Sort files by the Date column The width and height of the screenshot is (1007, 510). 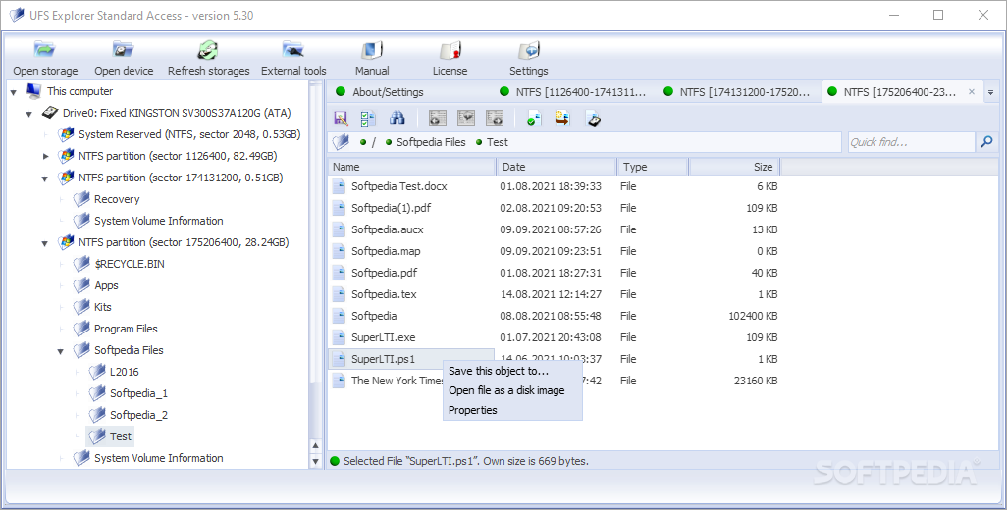[556, 167]
